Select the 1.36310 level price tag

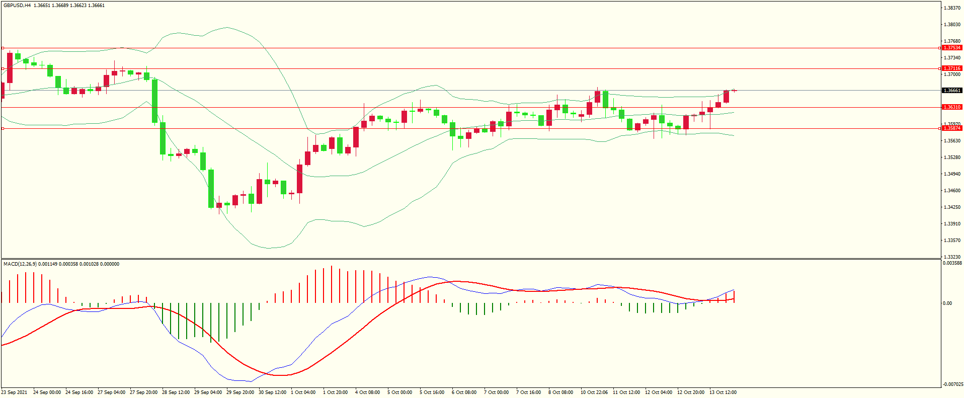951,107
